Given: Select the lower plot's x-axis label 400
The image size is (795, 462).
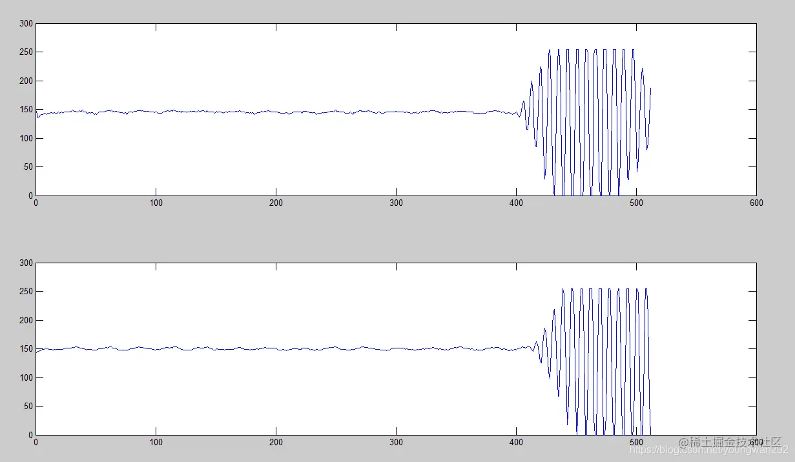Looking at the screenshot, I should point(516,442).
